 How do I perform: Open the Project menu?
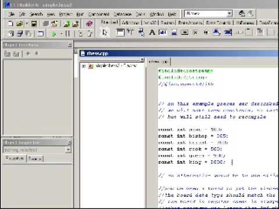pos(66,14)
